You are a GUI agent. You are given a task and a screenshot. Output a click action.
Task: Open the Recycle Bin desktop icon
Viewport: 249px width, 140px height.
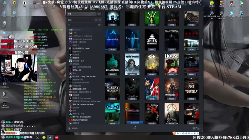(x=5, y=24)
